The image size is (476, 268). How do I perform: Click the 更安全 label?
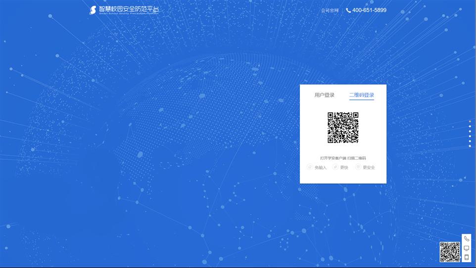coord(369,168)
